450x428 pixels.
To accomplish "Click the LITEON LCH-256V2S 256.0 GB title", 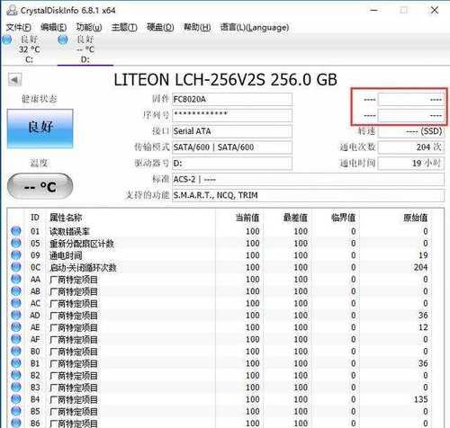I will 225,80.
